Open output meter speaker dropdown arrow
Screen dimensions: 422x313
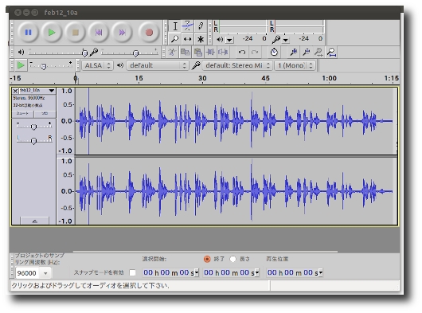click(x=229, y=40)
